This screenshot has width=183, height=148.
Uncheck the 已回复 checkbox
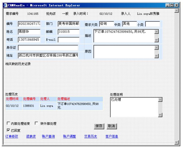[x=8, y=130]
